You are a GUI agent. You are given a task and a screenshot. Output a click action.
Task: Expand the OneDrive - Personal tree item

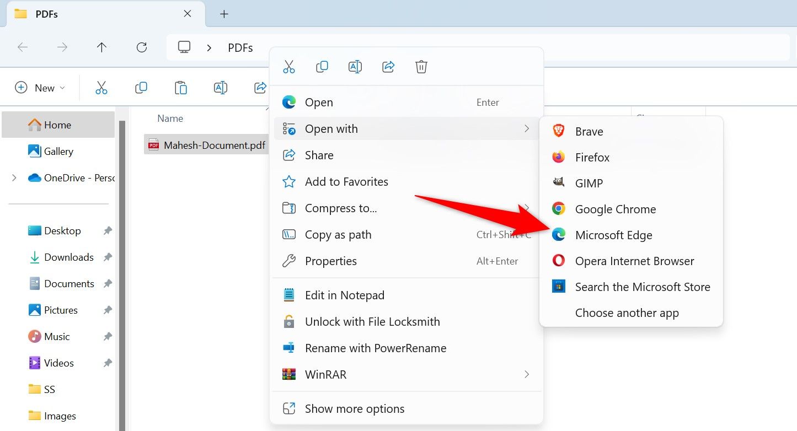click(13, 177)
